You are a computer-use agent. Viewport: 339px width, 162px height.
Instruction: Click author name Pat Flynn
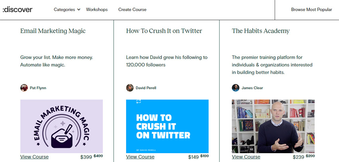click(x=38, y=88)
